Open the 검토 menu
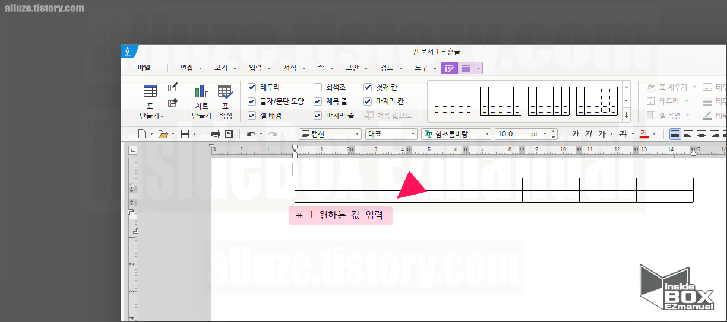This screenshot has width=727, height=322. point(387,68)
